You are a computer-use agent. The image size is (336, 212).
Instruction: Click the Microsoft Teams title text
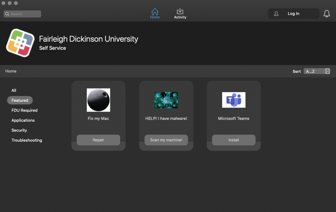(234, 118)
